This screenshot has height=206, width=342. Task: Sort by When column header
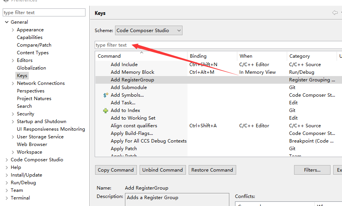pos(262,56)
